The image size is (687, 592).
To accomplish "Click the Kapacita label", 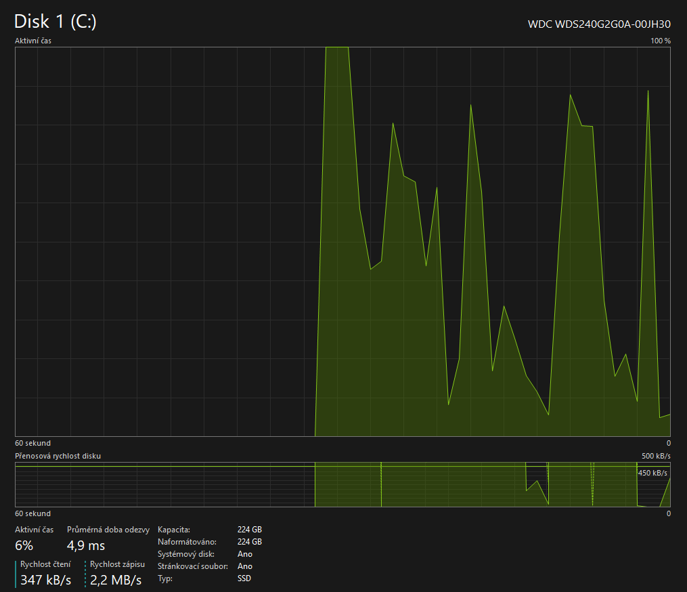I will click(174, 530).
